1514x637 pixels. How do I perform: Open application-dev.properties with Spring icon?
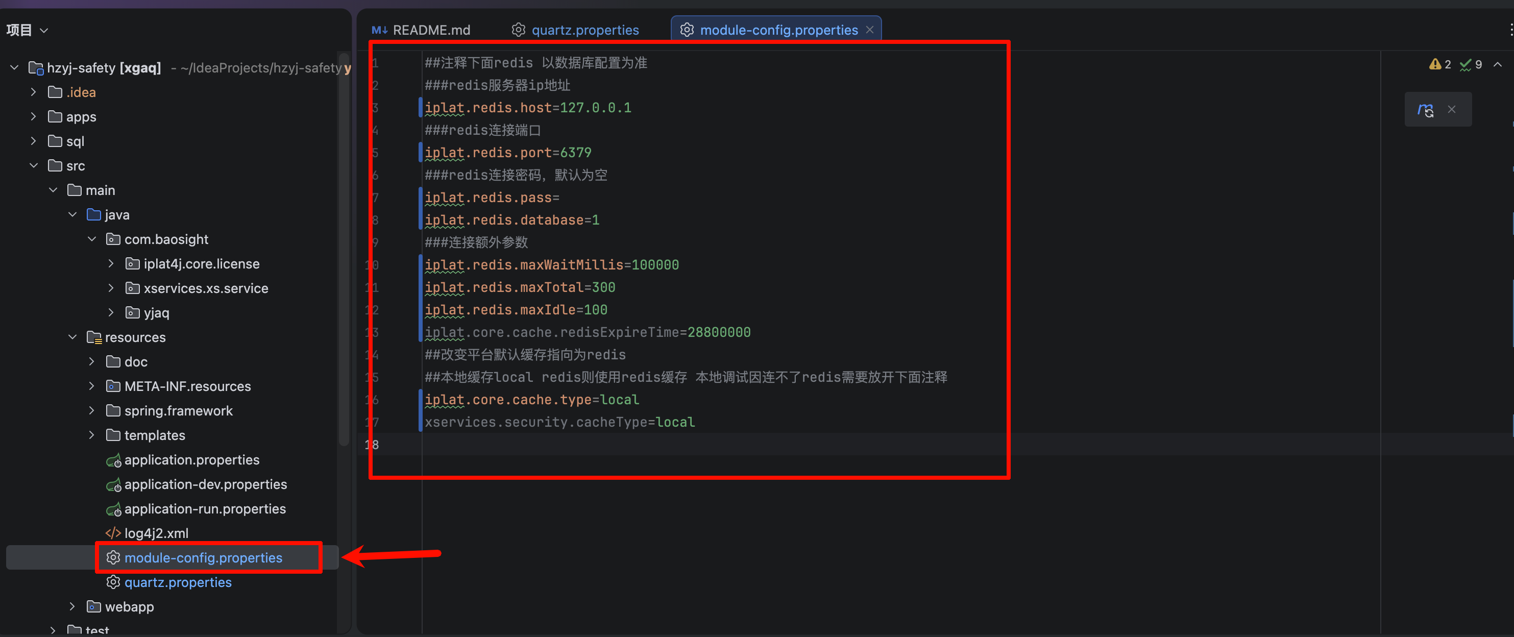205,484
